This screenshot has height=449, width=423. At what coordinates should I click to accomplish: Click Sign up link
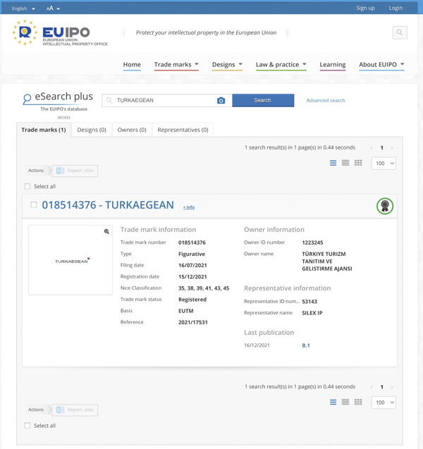(365, 8)
